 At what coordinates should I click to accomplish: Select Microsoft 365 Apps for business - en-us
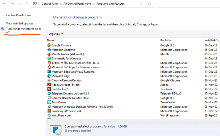click(x=76, y=67)
